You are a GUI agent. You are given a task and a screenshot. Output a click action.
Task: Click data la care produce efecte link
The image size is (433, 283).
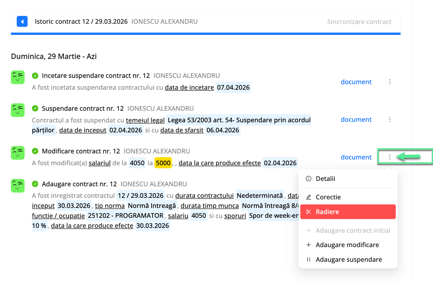click(220, 163)
